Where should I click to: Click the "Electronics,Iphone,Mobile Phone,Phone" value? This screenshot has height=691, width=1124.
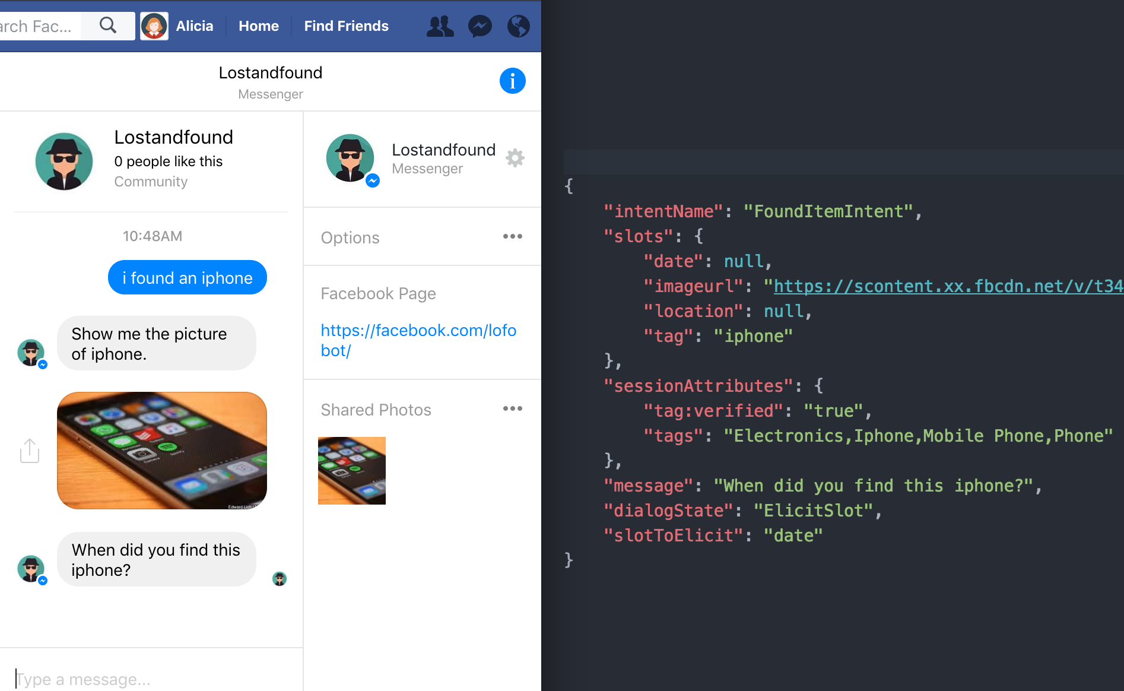click(918, 436)
